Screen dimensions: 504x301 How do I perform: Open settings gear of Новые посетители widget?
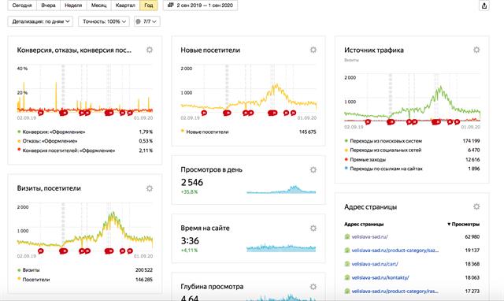[313, 50]
